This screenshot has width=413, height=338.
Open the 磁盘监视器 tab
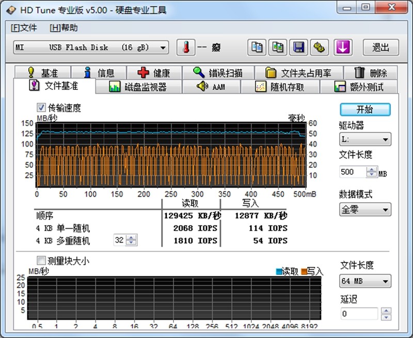click(x=138, y=87)
